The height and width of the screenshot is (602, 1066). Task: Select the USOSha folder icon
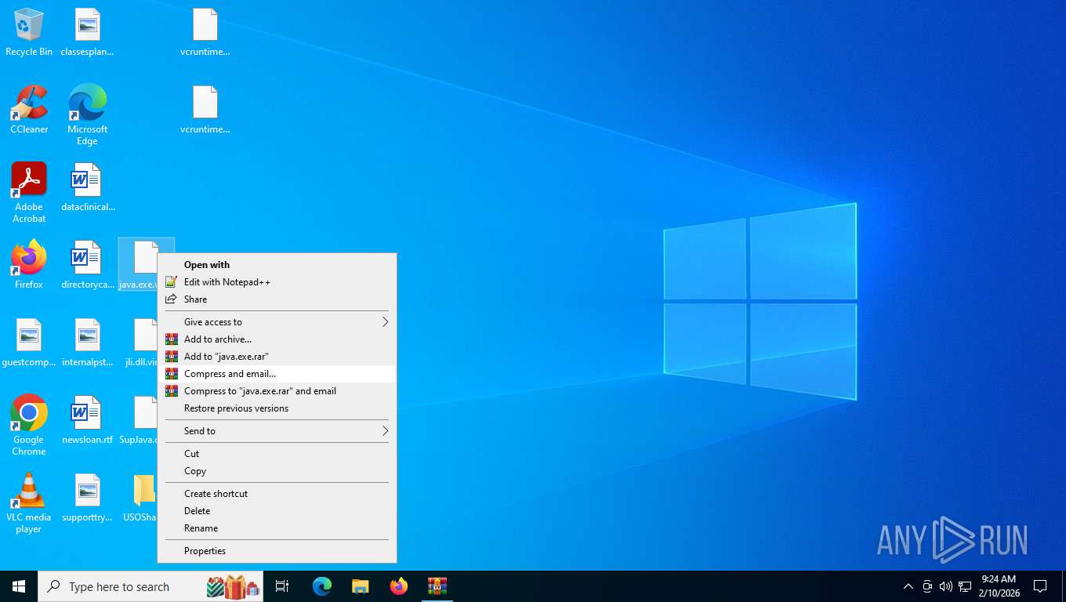(x=141, y=499)
